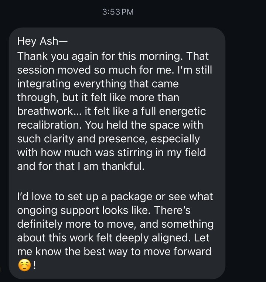Click the exclamation mark after the emoji
Viewport: 266px width, 282px height.
click(34, 265)
